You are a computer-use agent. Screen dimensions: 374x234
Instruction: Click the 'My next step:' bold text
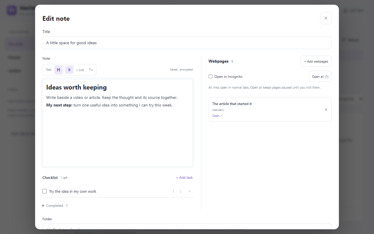click(59, 105)
